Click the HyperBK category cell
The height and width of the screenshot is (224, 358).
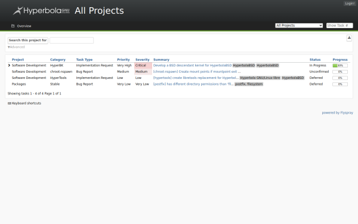57,65
